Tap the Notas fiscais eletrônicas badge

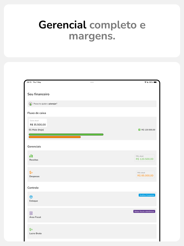[x=145, y=211]
